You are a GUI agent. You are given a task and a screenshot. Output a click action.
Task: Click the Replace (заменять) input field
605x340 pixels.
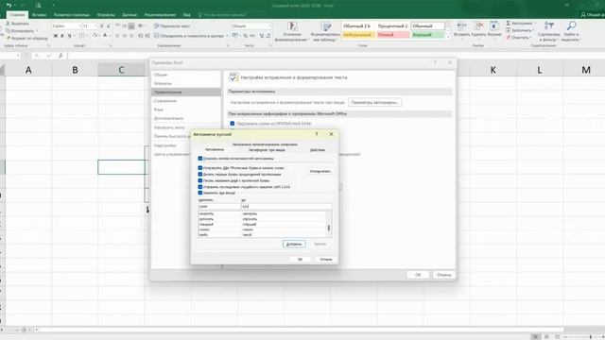point(219,206)
